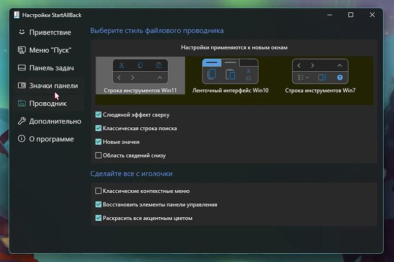Click the view list icon in Win7 preview
Viewport: 394px width, 262px height.
[x=303, y=78]
